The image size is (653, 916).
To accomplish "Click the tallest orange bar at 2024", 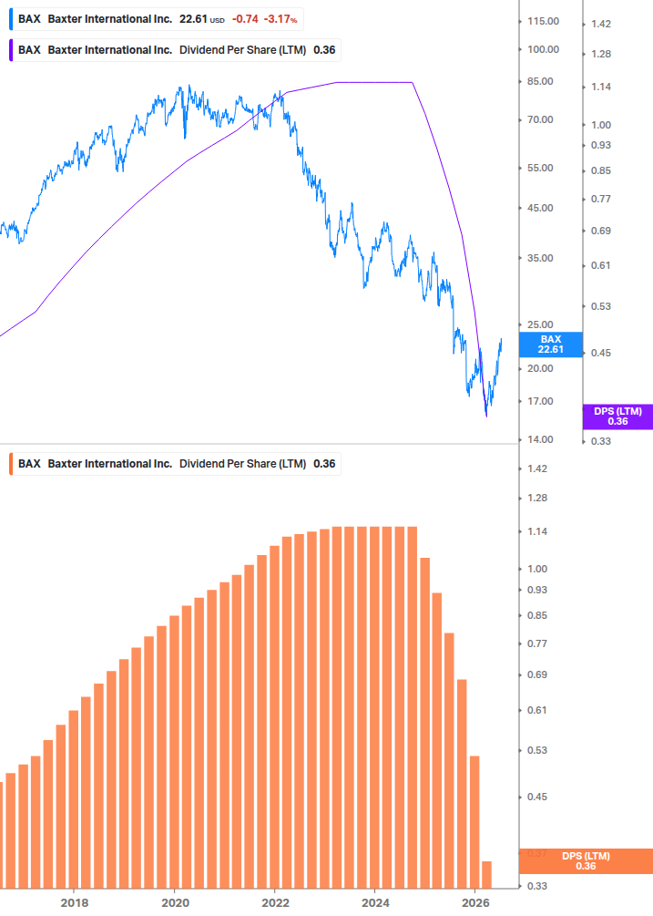I will [374, 707].
